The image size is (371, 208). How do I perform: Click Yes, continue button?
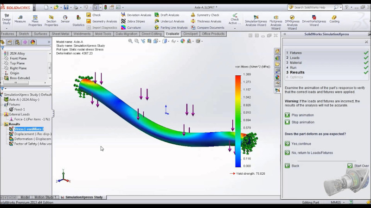[x=301, y=144]
